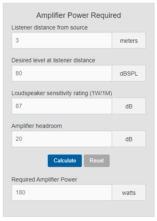This screenshot has width=157, height=221.
Task: Click the Reset button
Action: pos(97,161)
